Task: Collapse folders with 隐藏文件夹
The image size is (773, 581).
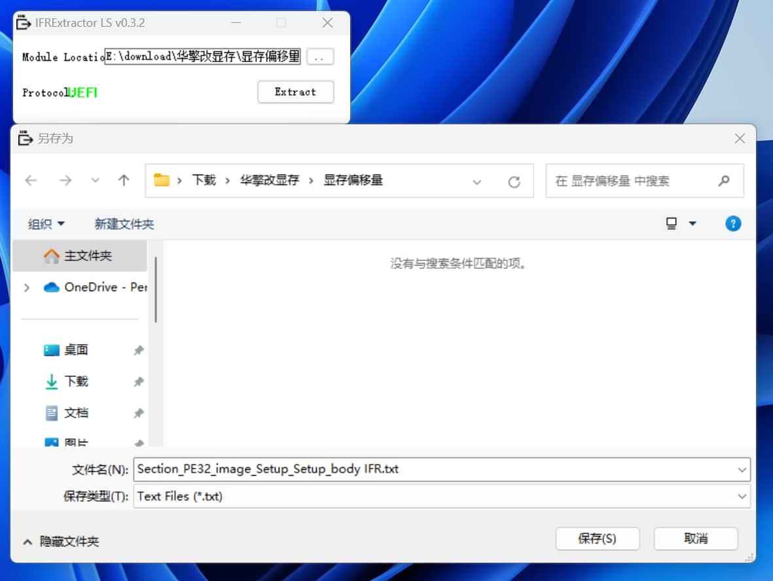Action: click(62, 542)
